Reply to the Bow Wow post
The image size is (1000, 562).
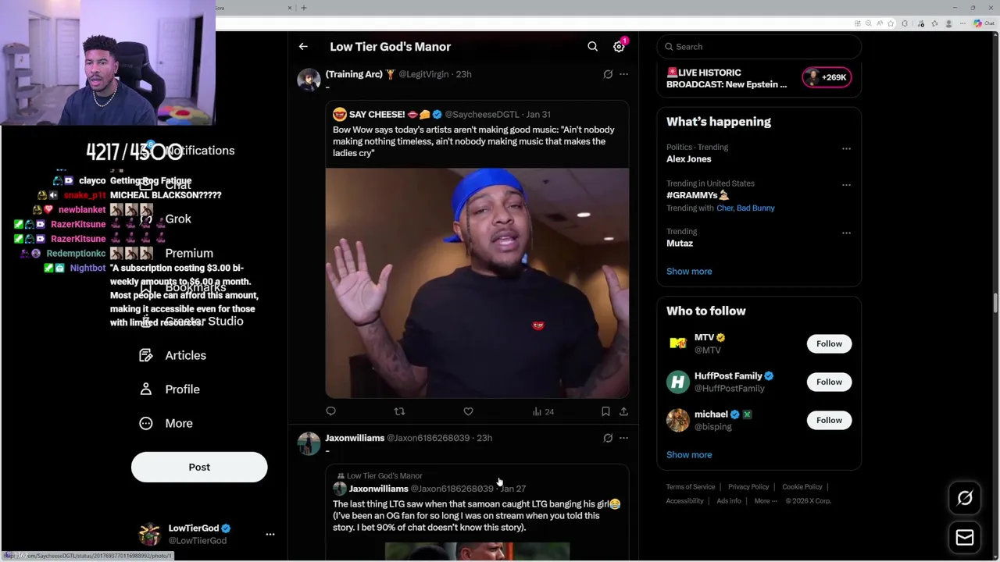pos(331,411)
